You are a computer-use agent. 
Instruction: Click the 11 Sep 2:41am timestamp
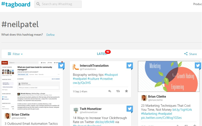80,92
